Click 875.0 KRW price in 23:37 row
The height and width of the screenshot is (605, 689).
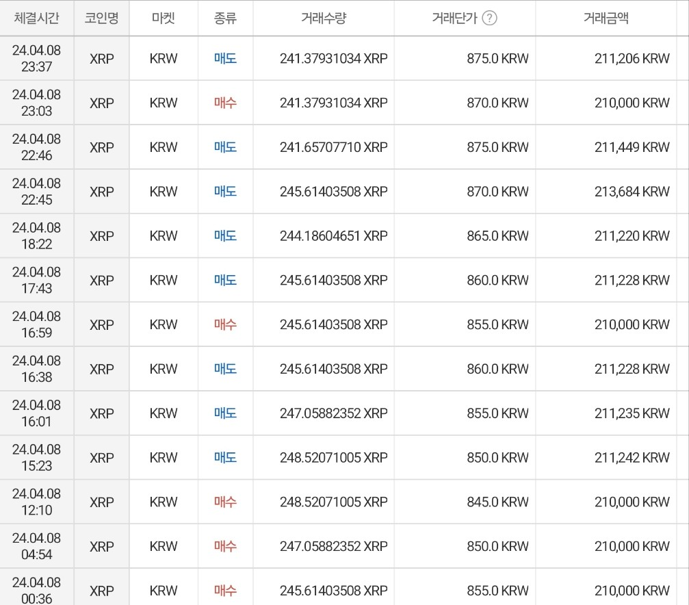[x=497, y=58]
